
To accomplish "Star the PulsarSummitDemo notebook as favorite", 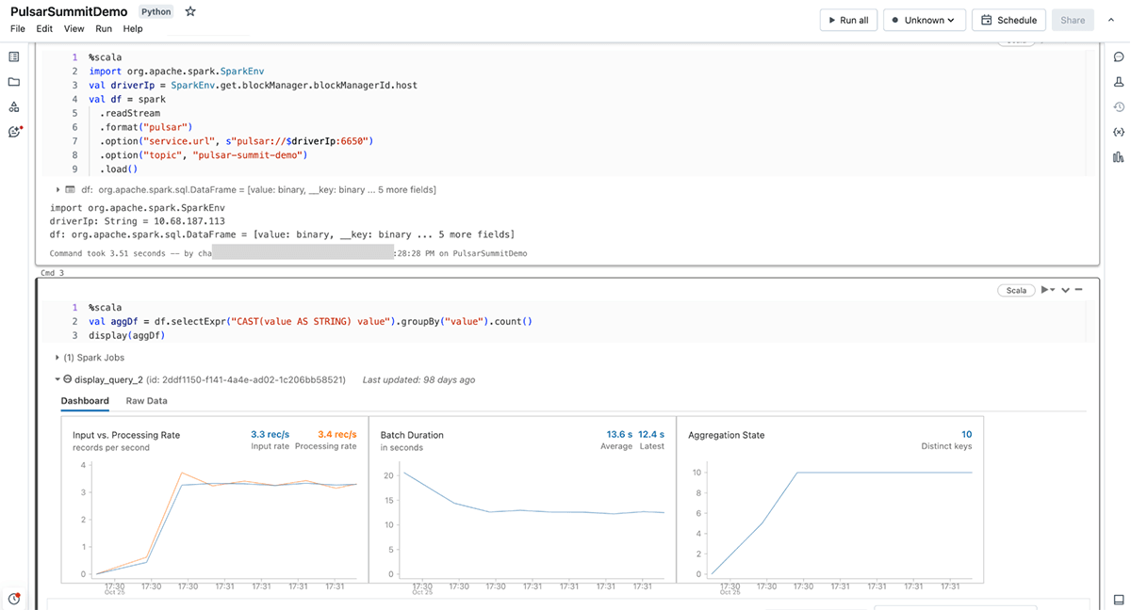I will [190, 12].
